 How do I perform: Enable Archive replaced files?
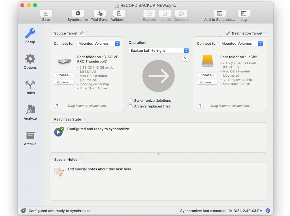click(x=131, y=106)
